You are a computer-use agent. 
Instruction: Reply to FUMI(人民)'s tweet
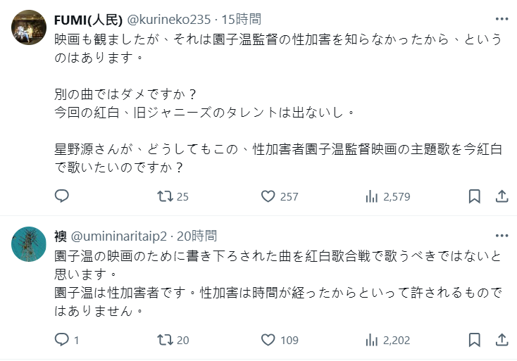62,196
